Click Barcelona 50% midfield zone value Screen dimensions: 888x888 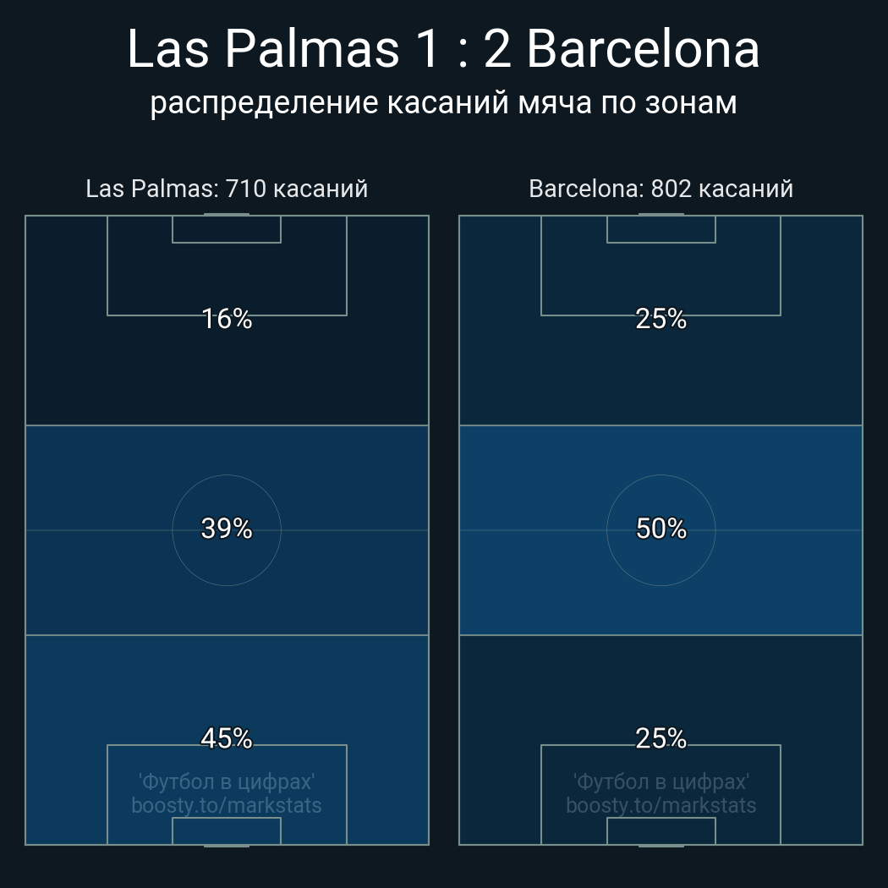coord(661,529)
